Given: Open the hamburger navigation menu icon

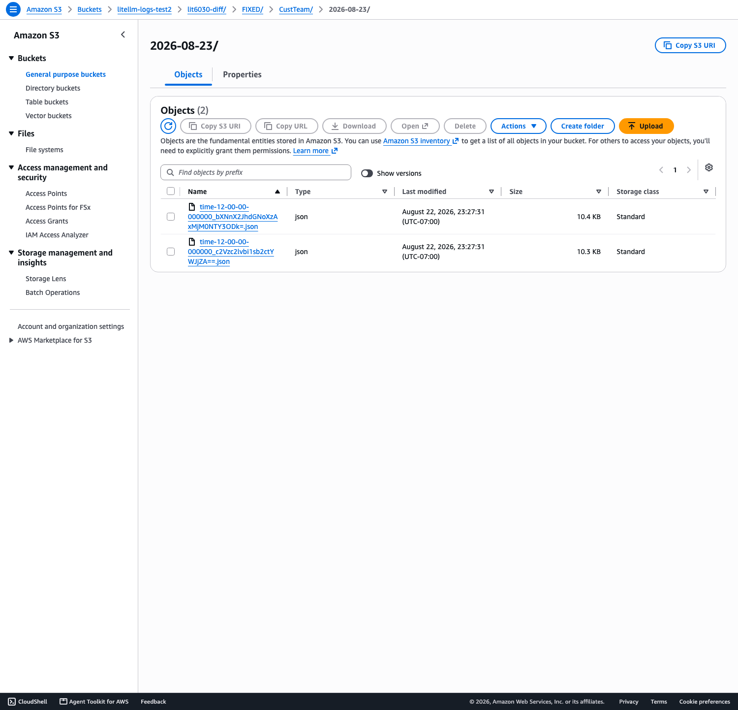Looking at the screenshot, I should 13,9.
